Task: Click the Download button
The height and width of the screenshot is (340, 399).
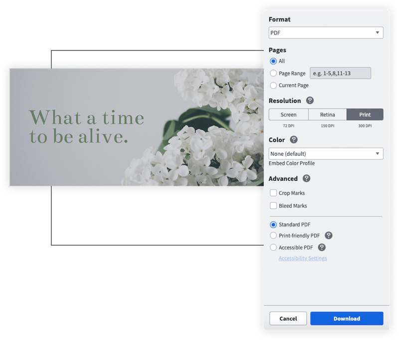Action: pos(347,319)
